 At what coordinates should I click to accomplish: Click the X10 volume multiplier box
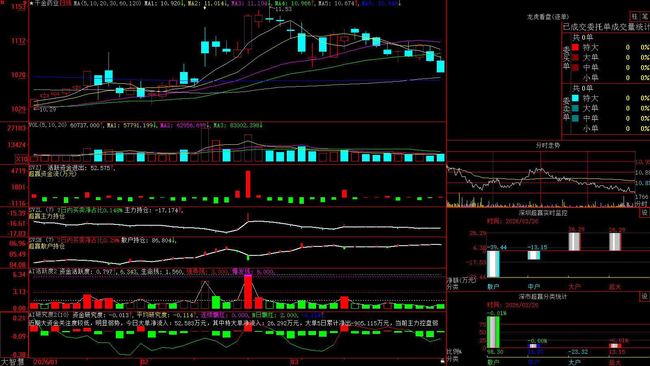pyautogui.click(x=22, y=159)
